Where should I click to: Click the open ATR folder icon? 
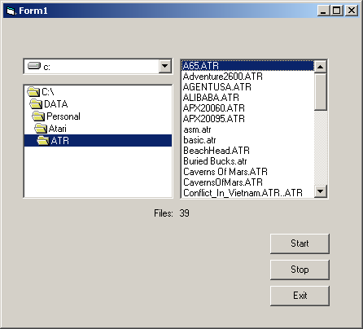point(43,141)
